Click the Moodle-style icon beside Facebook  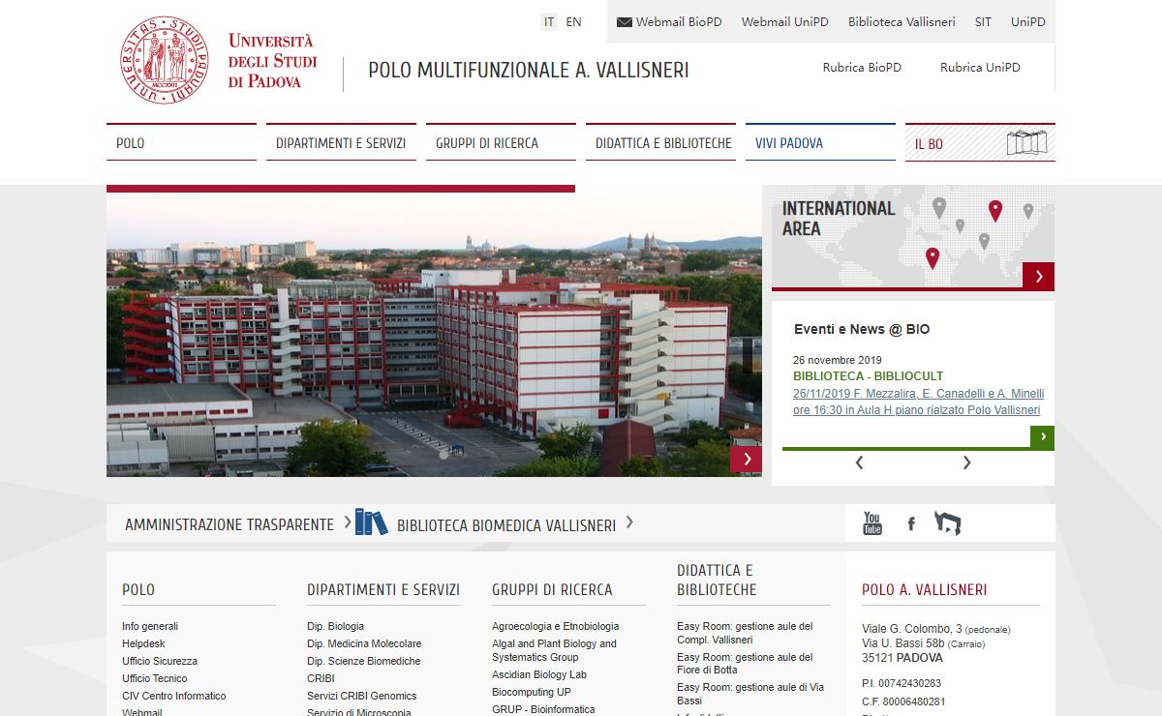[x=948, y=523]
